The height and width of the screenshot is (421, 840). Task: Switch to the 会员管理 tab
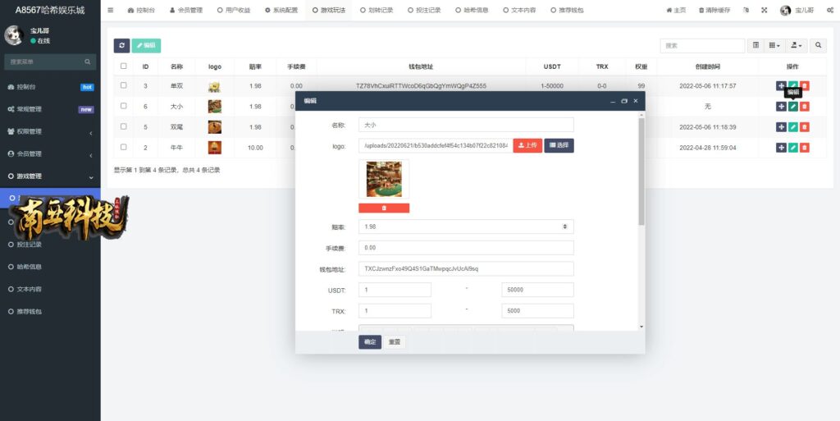(186, 10)
